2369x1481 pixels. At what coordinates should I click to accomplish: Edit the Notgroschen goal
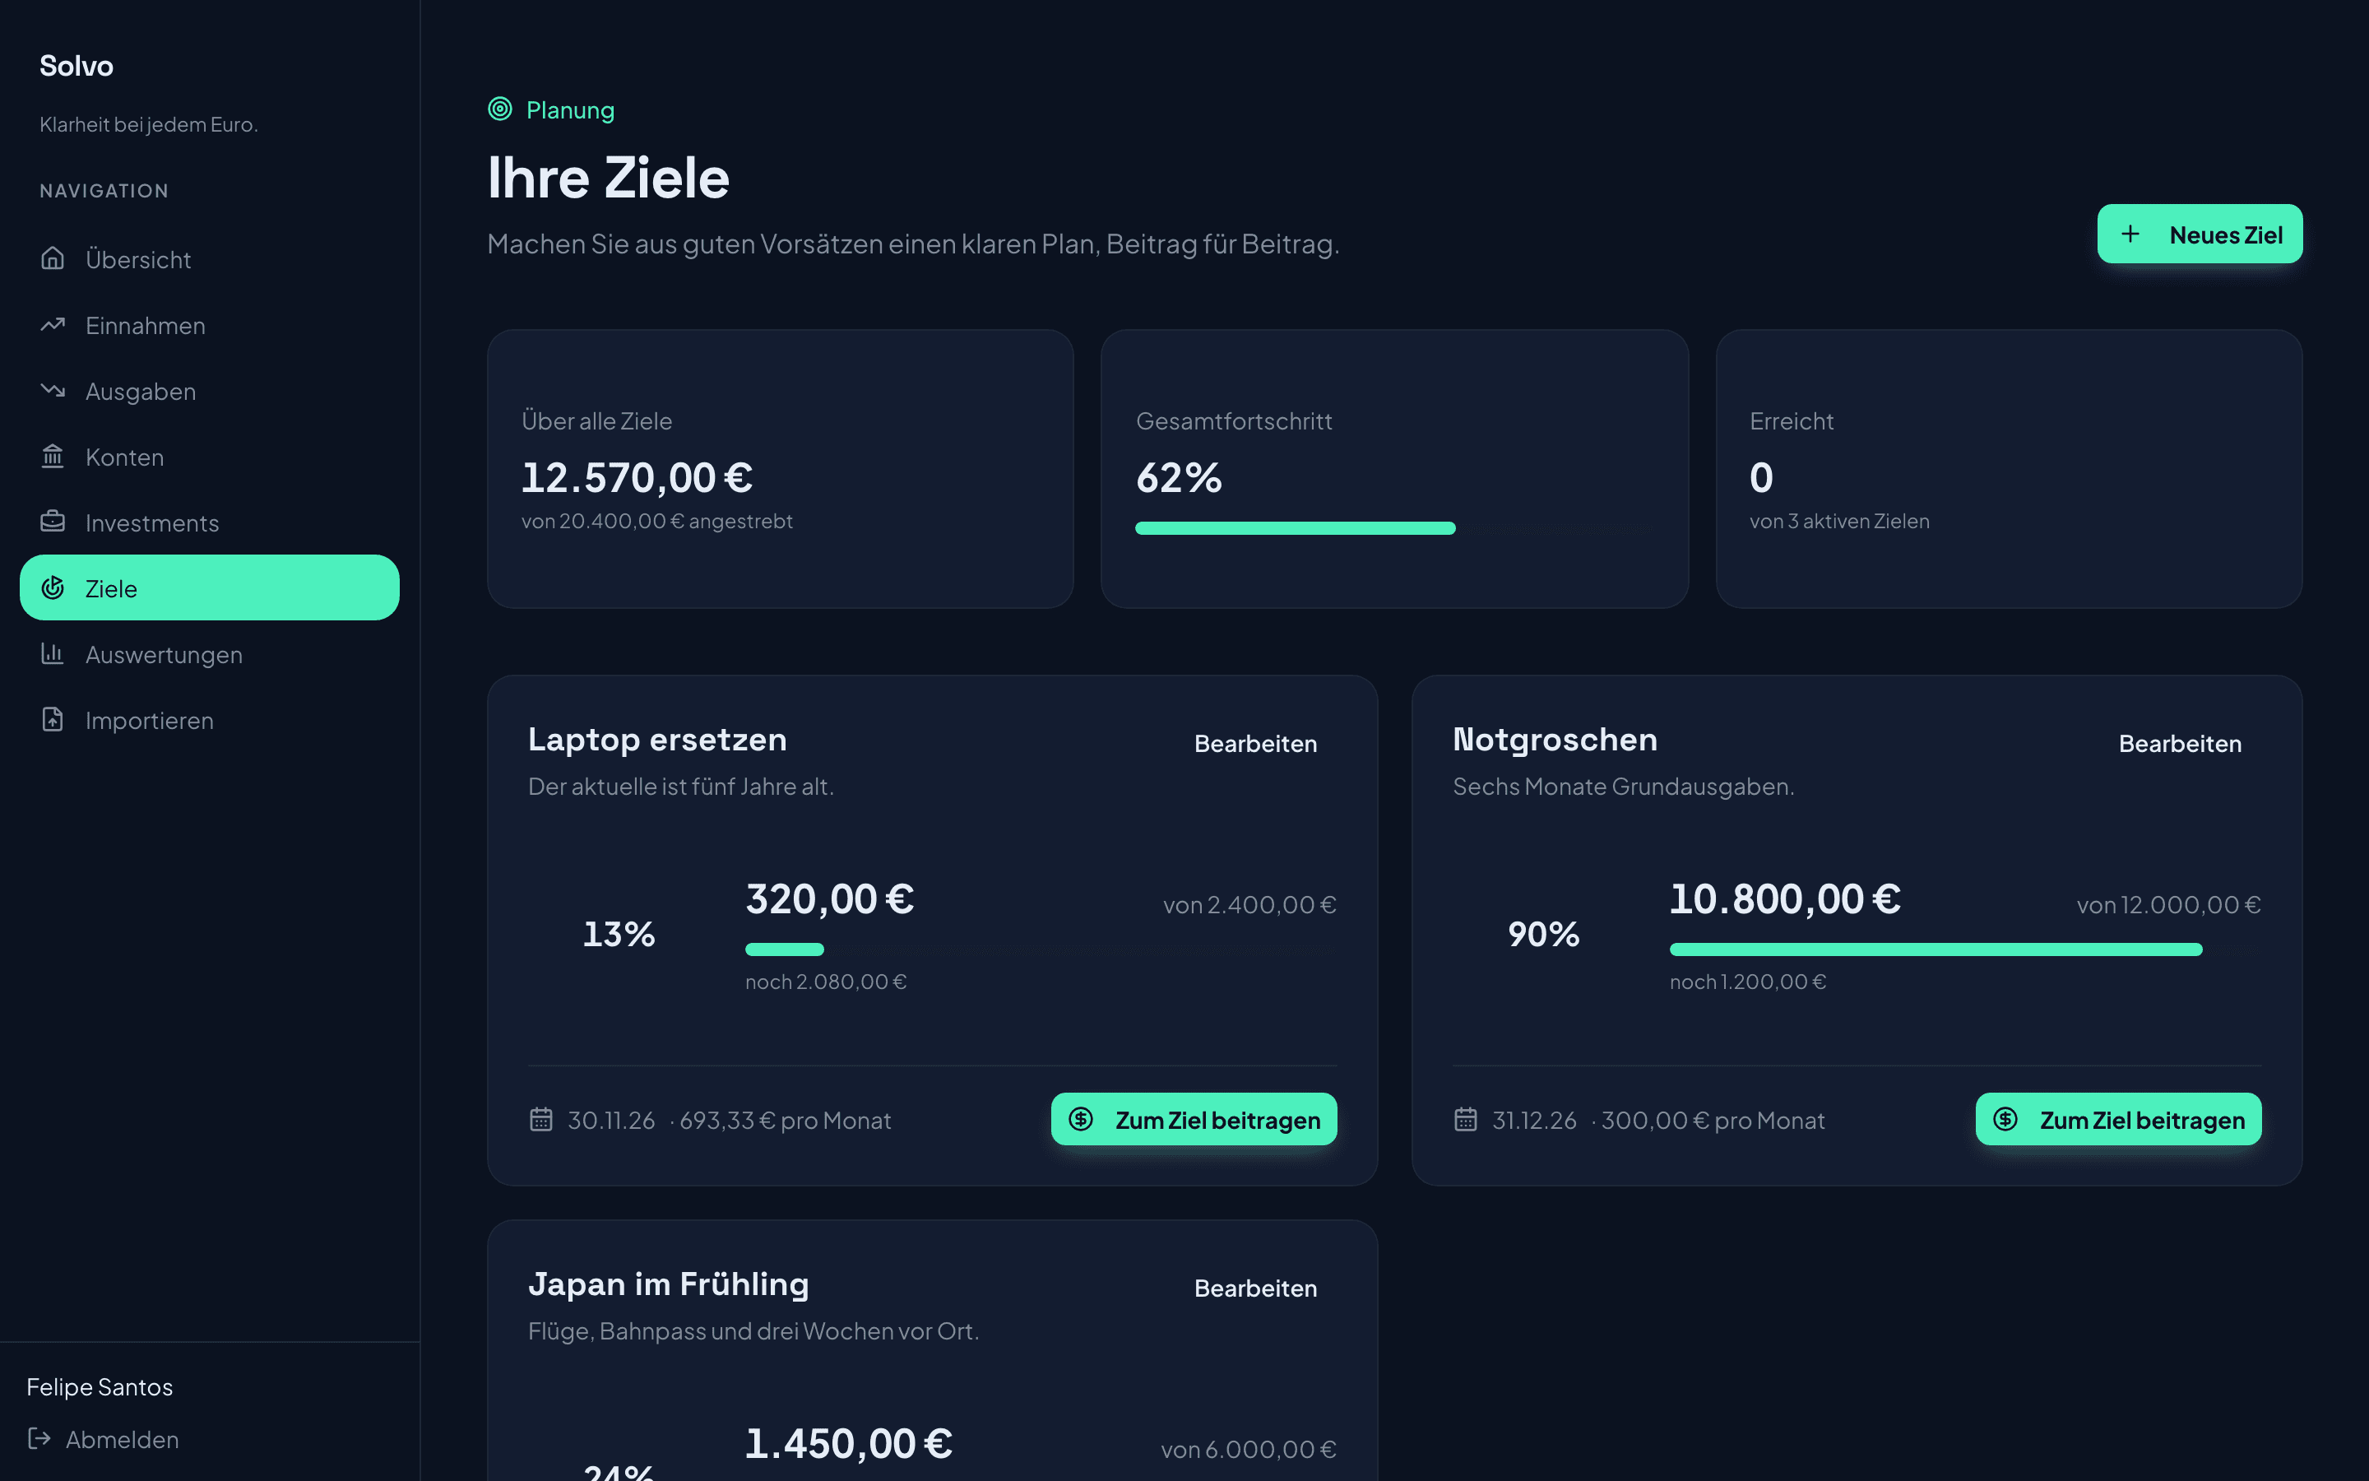(x=2180, y=744)
